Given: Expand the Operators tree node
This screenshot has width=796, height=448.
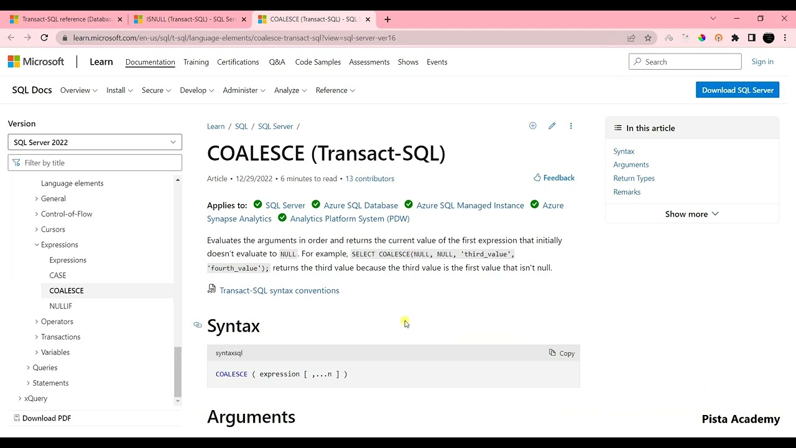Looking at the screenshot, I should (36, 322).
